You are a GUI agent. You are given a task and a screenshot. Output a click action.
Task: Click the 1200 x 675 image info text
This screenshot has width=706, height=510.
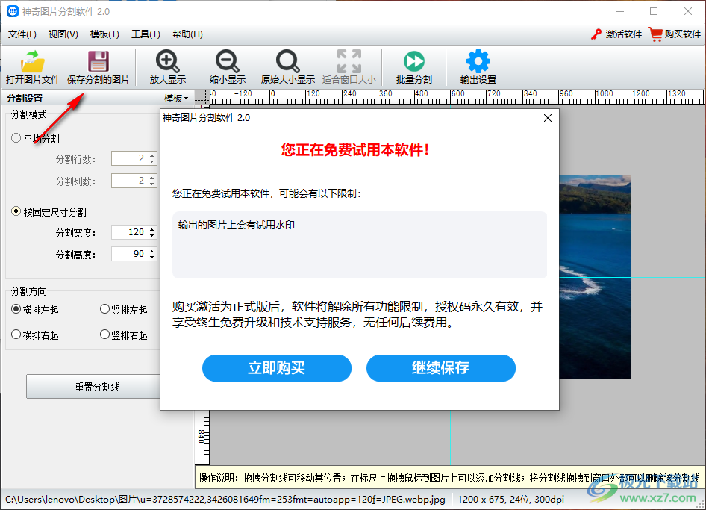point(511,500)
